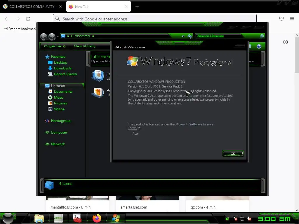This screenshot has height=224, width=299.
Task: Select Favorites in navigation pane
Action: click(58, 57)
